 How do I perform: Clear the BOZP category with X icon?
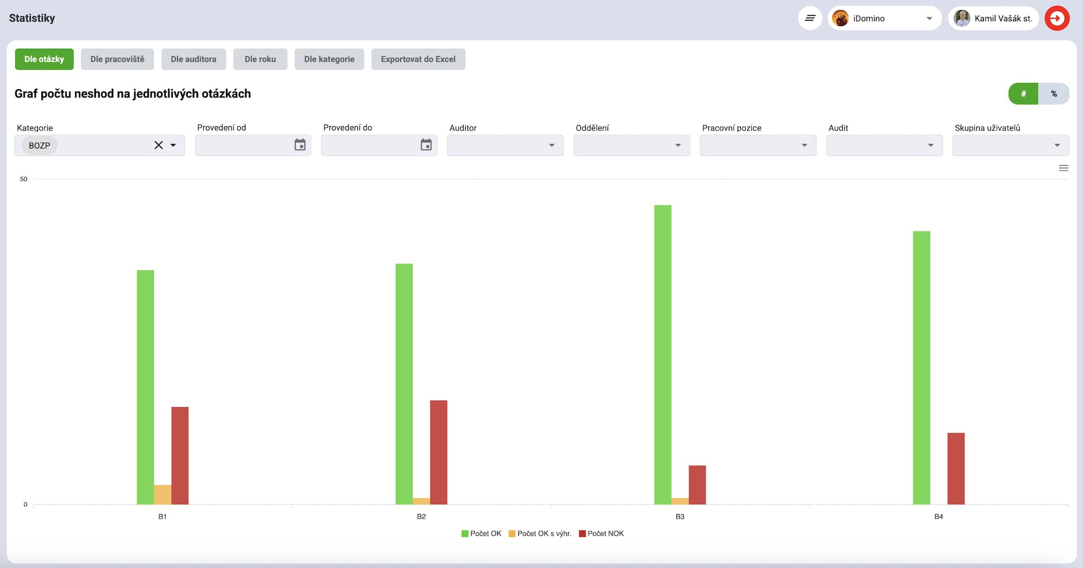click(x=159, y=145)
